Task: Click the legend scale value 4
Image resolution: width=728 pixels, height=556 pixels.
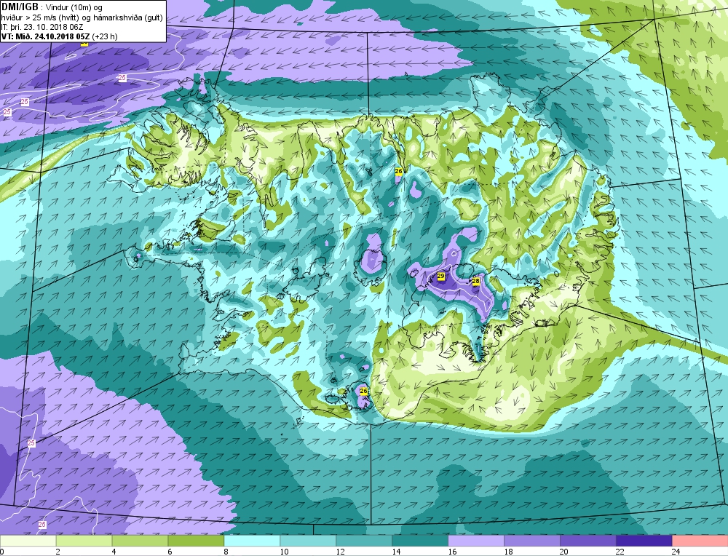Action: click(x=114, y=552)
